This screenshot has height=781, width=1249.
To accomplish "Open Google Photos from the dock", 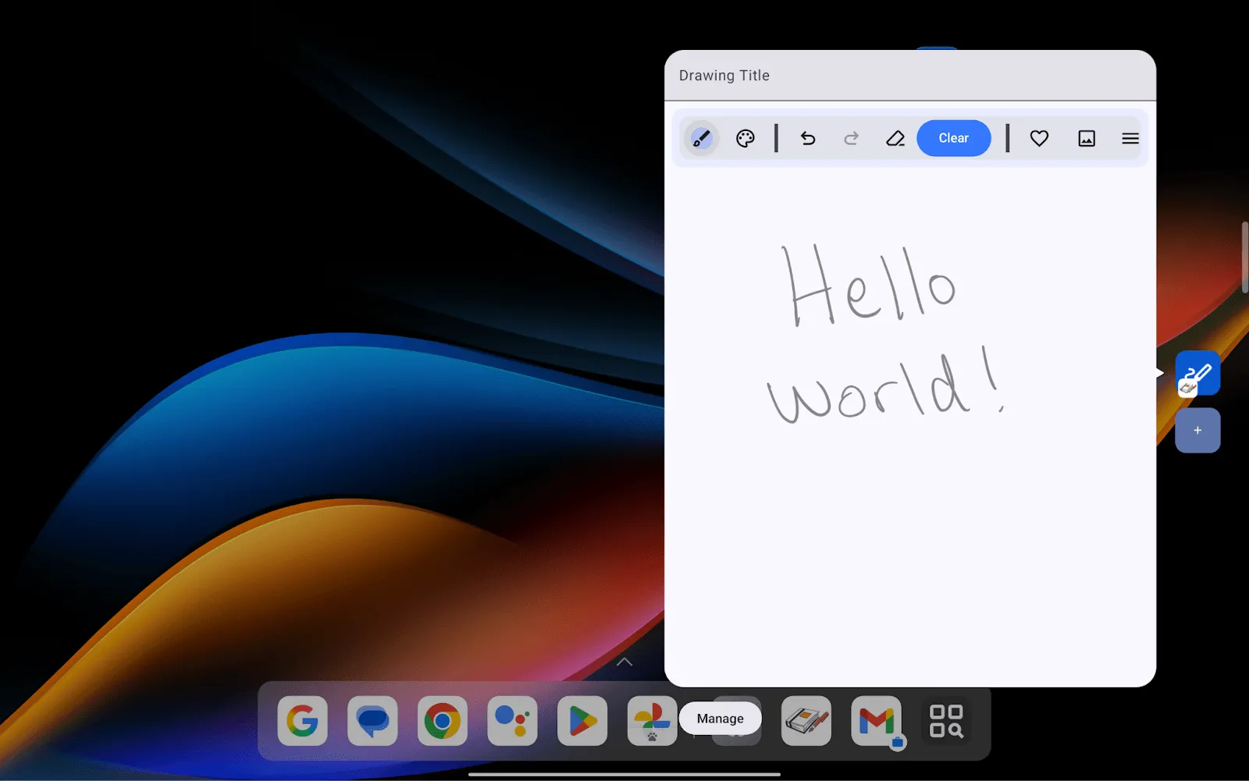I will click(652, 722).
